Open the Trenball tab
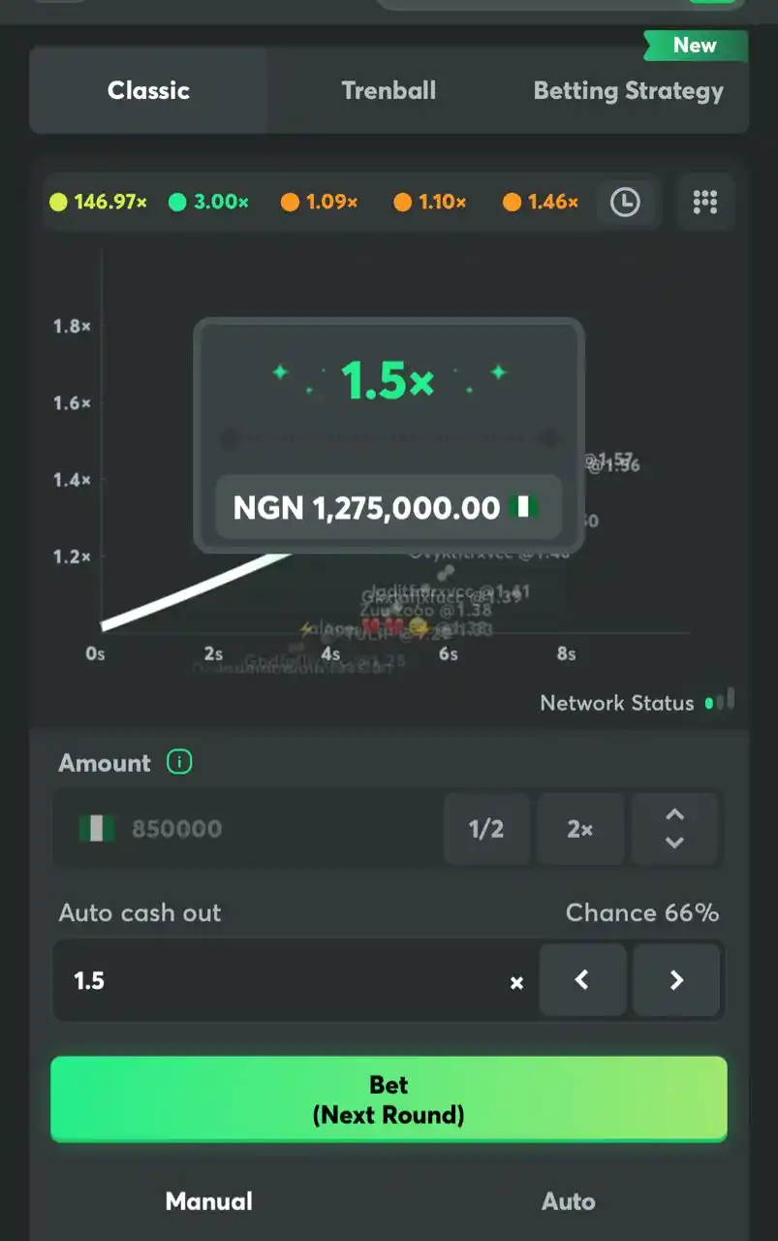778x1241 pixels. (x=389, y=90)
